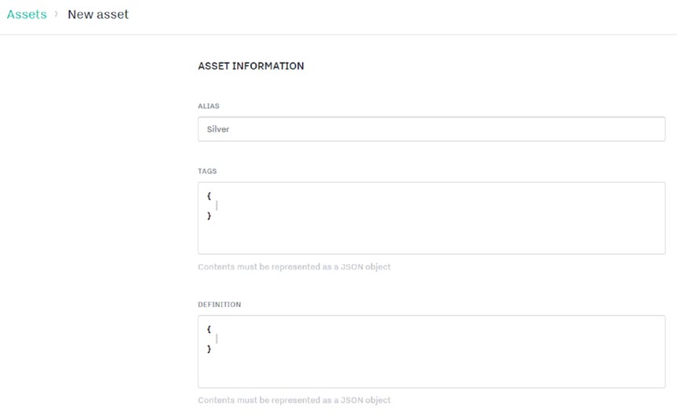Image resolution: width=677 pixels, height=413 pixels.
Task: Place cursor after opening brace in Tags editor
Action: [212, 194]
